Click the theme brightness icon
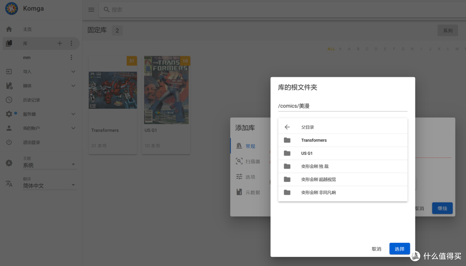 [x=9, y=163]
